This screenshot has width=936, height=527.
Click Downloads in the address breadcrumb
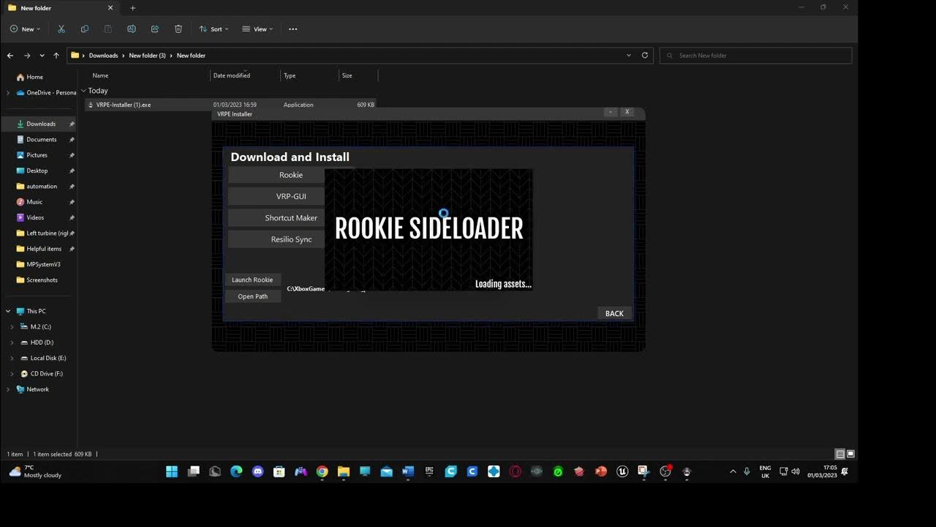pyautogui.click(x=103, y=56)
